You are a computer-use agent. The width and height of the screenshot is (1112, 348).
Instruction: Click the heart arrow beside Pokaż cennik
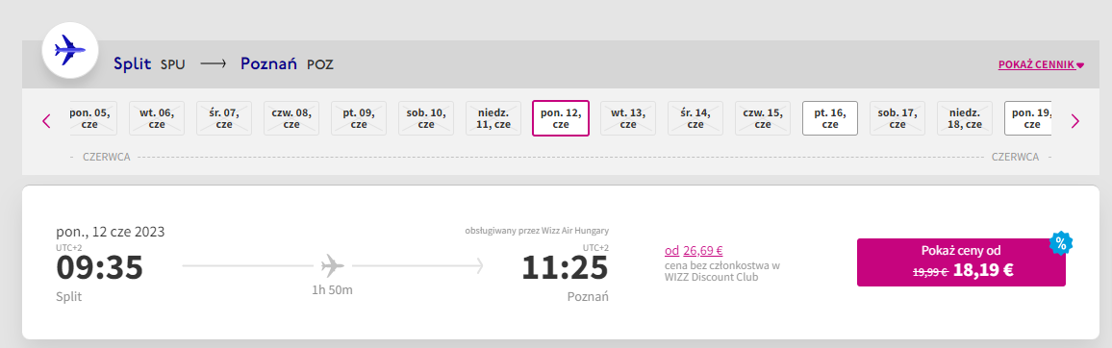(x=1081, y=65)
